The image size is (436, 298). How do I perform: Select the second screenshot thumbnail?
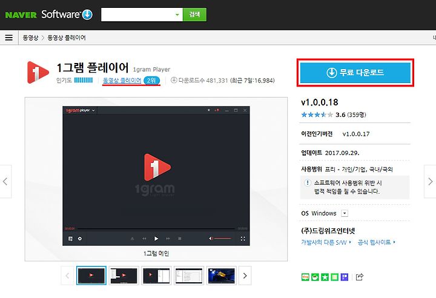pyautogui.click(x=124, y=276)
